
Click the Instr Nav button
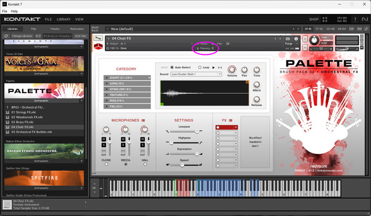[x=81, y=36]
